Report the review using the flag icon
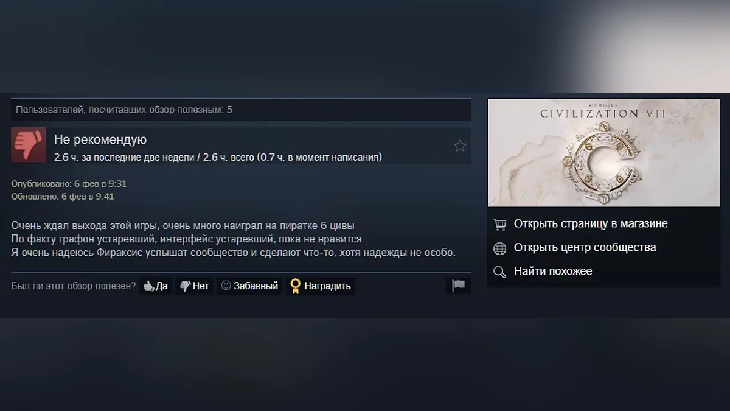730x411 pixels. 459,286
